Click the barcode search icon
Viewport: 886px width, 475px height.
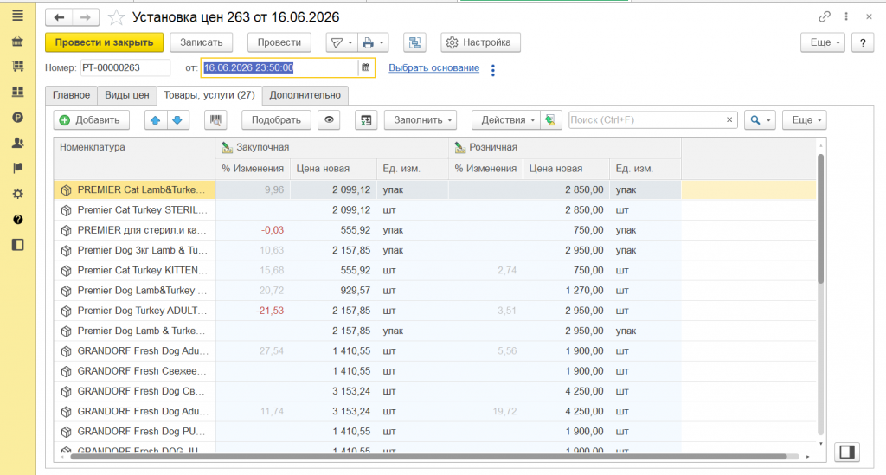click(x=215, y=119)
